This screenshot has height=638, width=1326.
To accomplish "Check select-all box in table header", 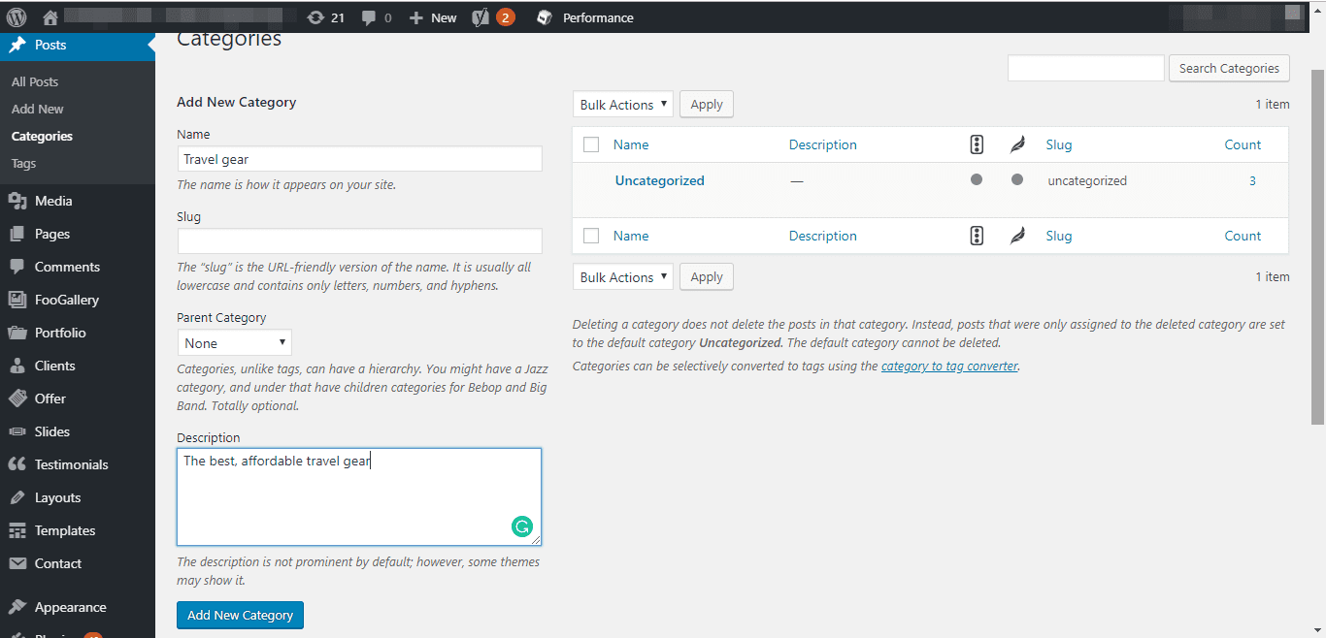I will 591,144.
